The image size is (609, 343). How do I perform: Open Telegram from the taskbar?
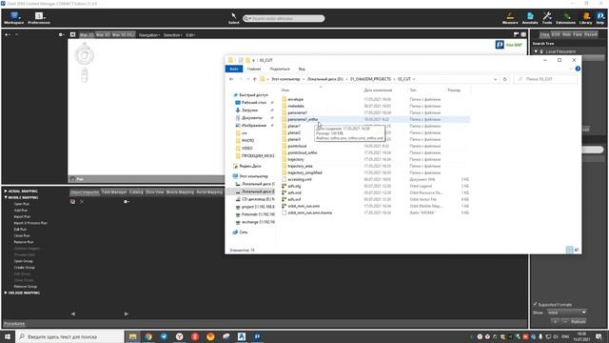(164, 336)
